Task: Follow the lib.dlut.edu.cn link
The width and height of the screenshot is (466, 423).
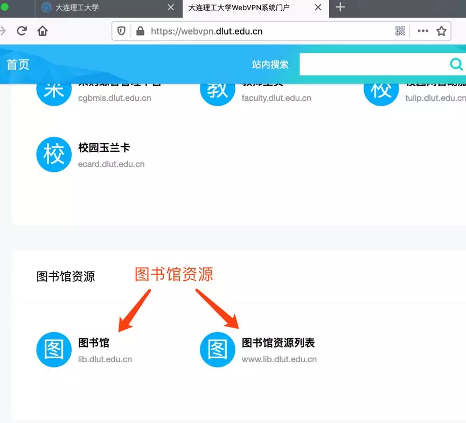Action: 105,359
